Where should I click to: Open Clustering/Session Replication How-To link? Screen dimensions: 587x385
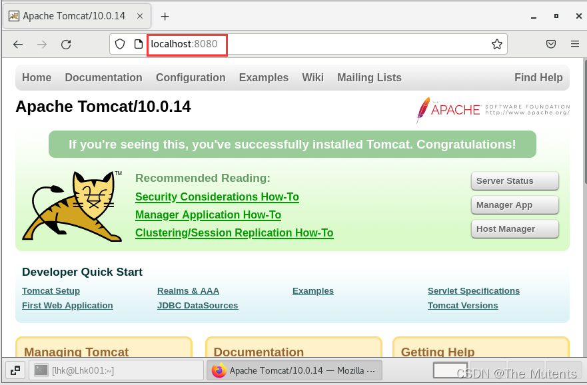[x=235, y=232]
